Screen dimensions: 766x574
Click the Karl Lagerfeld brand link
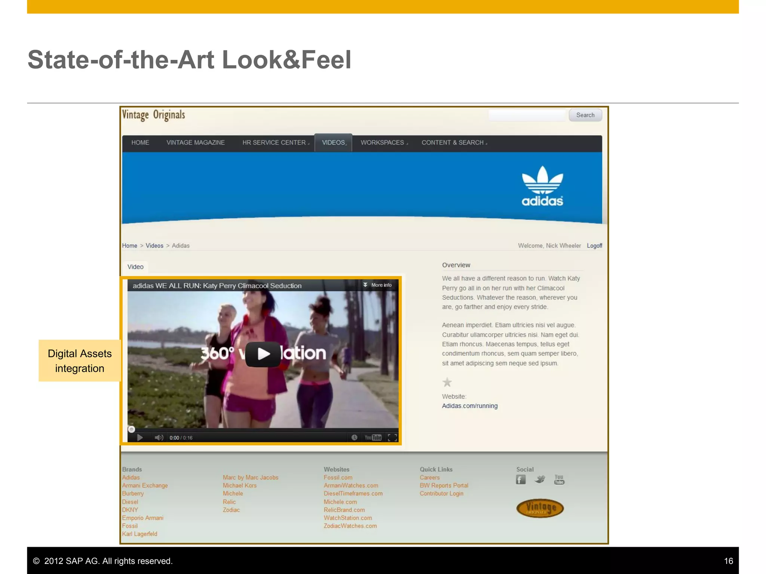click(140, 534)
